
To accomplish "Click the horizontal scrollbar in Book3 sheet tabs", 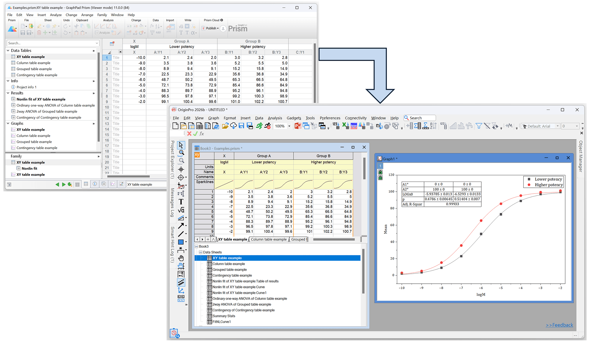I will [x=334, y=239].
